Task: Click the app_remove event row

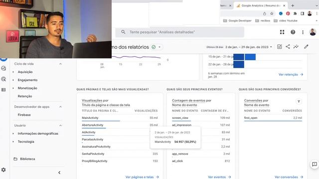Action: (x=201, y=154)
